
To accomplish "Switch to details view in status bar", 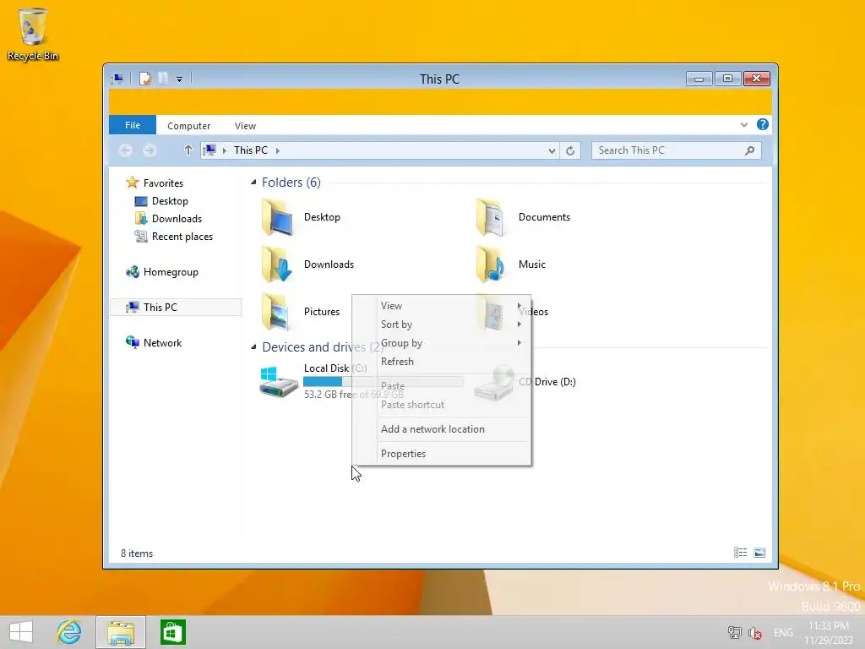I will coord(740,553).
